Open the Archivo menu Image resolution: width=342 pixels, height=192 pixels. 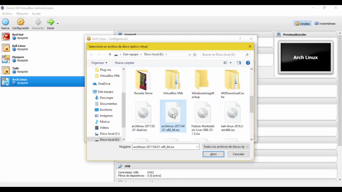[x=7, y=14]
